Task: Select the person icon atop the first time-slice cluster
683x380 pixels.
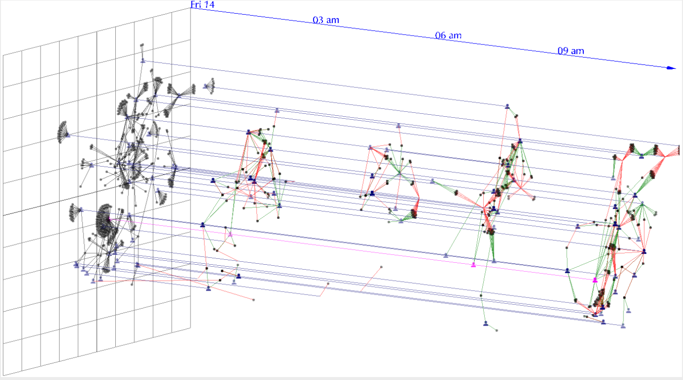Action: click(x=277, y=110)
